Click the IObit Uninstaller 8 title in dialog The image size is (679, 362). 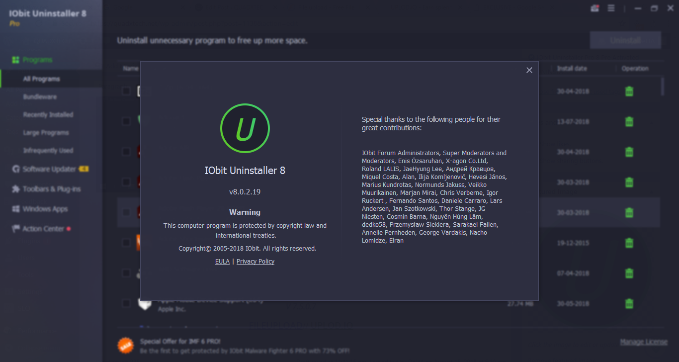(245, 171)
